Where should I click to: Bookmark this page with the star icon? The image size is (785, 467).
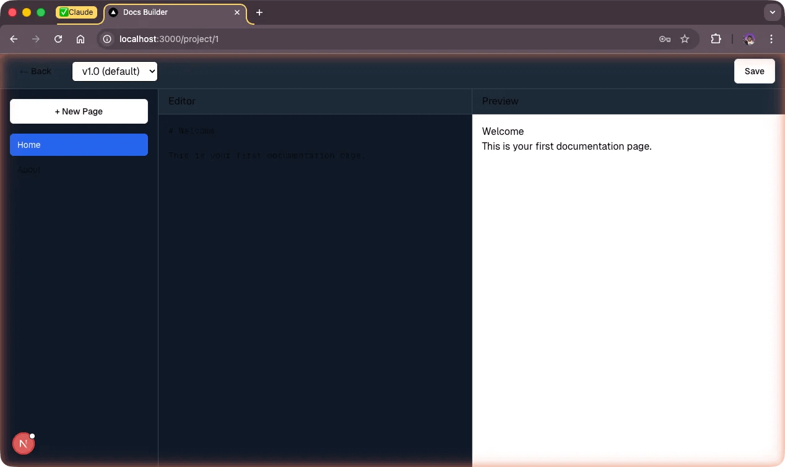[685, 39]
